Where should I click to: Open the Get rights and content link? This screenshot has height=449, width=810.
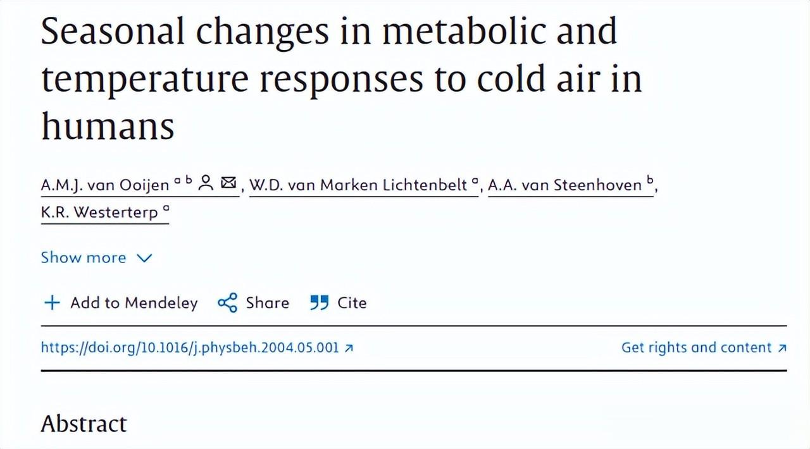click(x=696, y=348)
